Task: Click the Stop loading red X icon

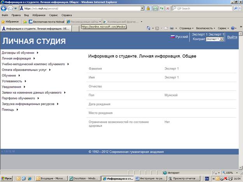Action: (x=167, y=8)
